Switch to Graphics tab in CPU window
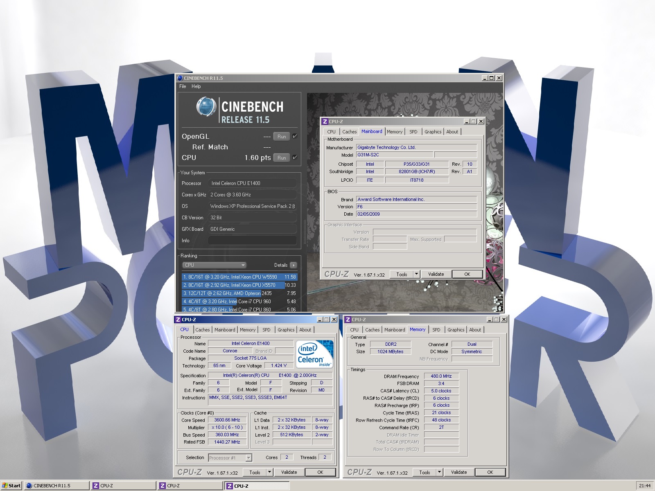The width and height of the screenshot is (655, 491). pos(286,330)
